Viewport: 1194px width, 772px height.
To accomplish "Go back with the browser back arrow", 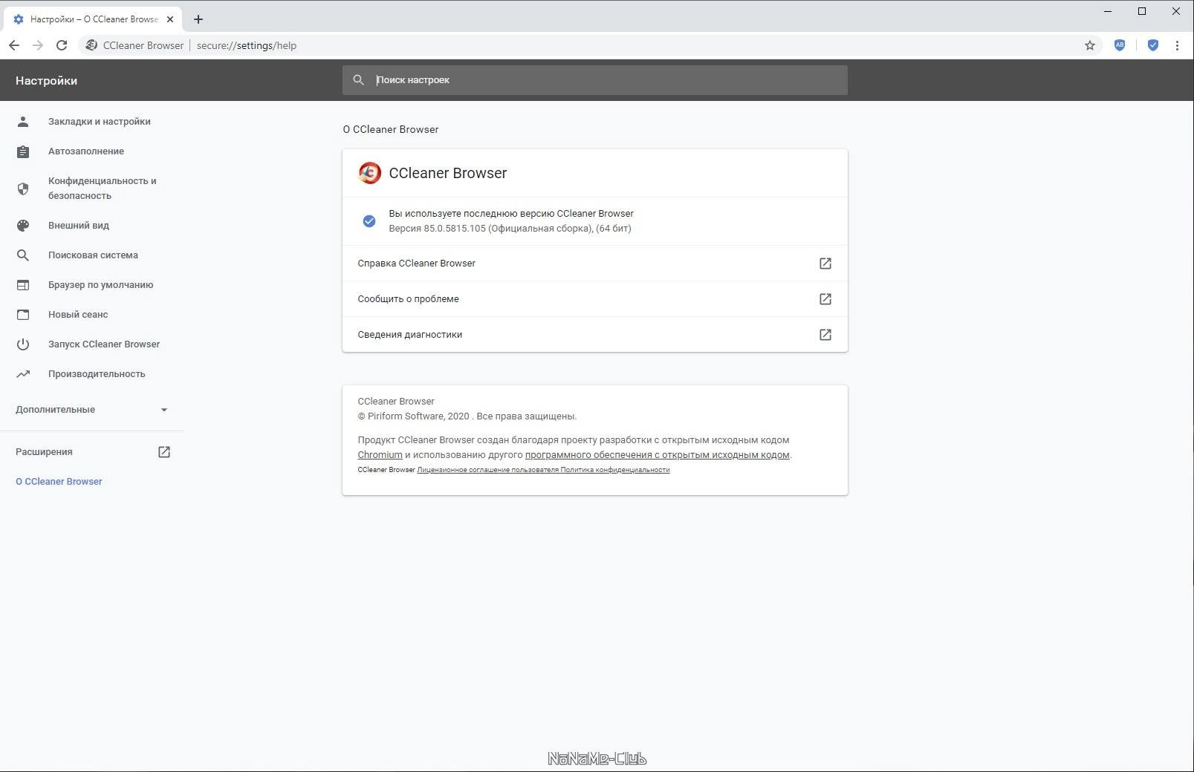I will 14,45.
